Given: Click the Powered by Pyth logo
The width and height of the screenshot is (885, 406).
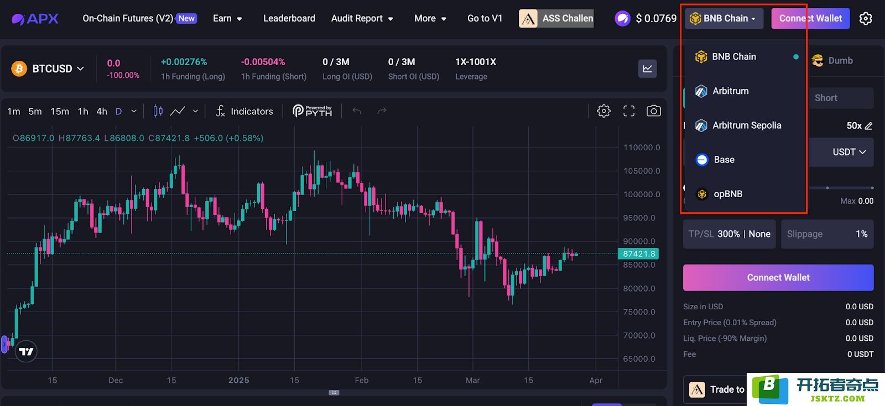Looking at the screenshot, I should 312,111.
